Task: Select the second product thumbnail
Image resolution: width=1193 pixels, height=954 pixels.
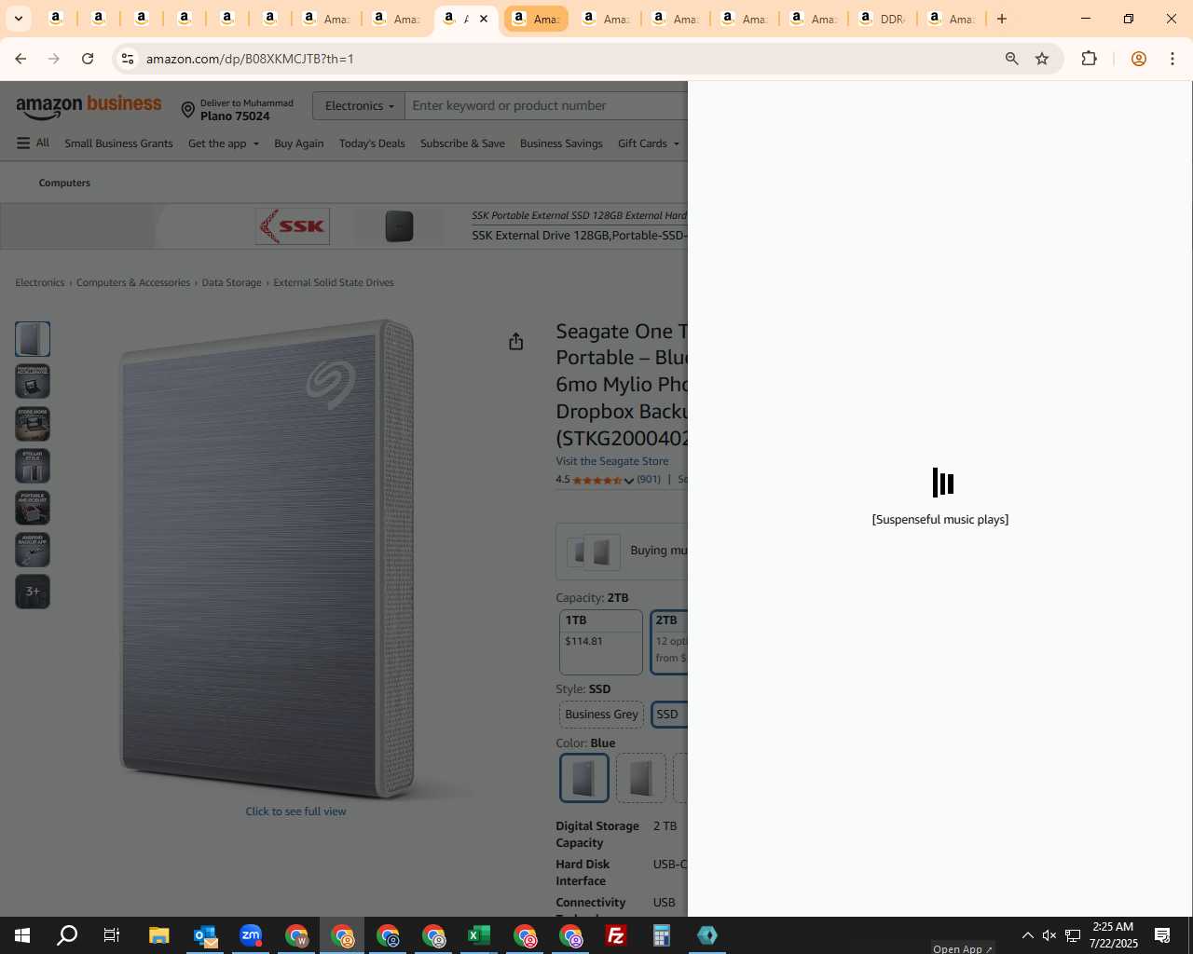Action: [x=33, y=381]
